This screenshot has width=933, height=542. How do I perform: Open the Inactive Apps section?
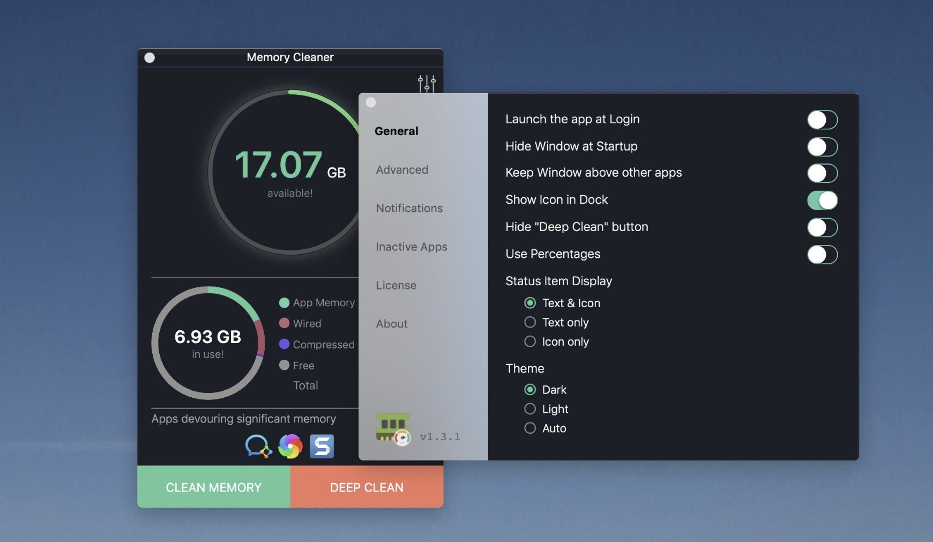pos(412,247)
